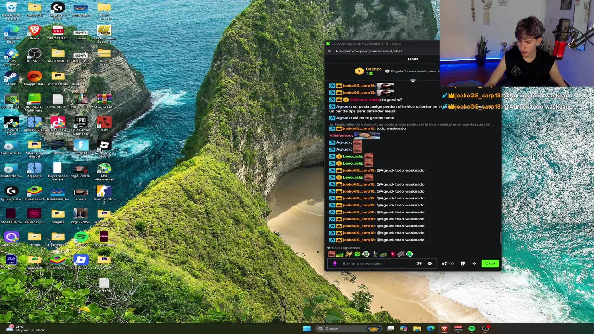
Task: Open the plugins folder on the desktop
Action: pos(58,216)
